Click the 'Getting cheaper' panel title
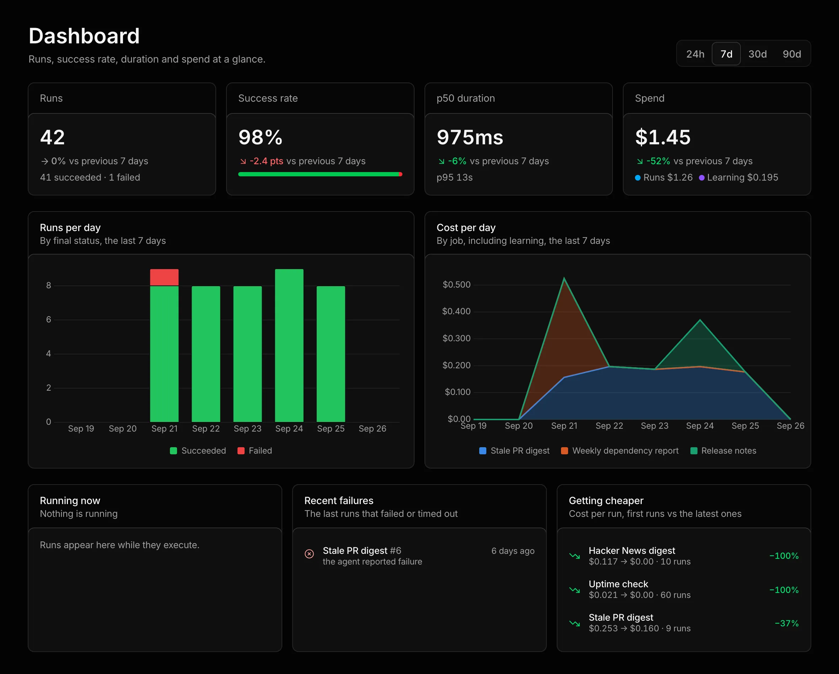 click(x=606, y=501)
